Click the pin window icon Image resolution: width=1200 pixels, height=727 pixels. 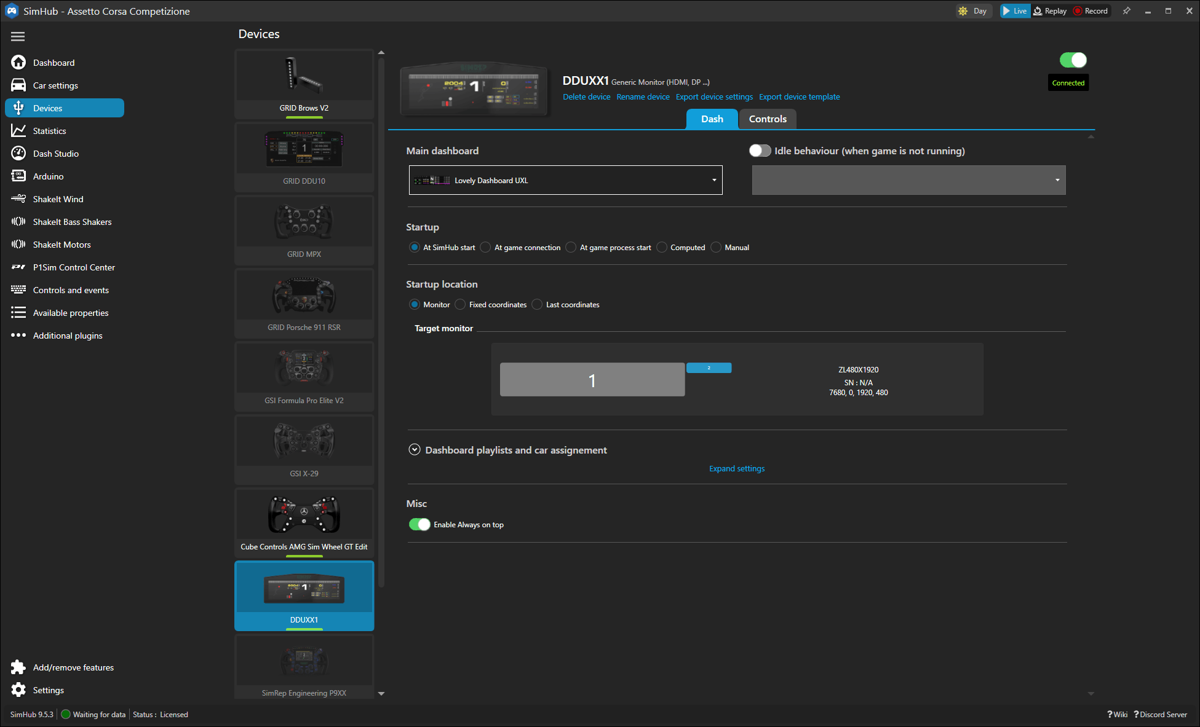(1126, 11)
